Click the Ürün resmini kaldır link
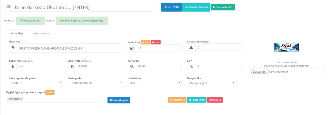329x115 pixels. 286,62
